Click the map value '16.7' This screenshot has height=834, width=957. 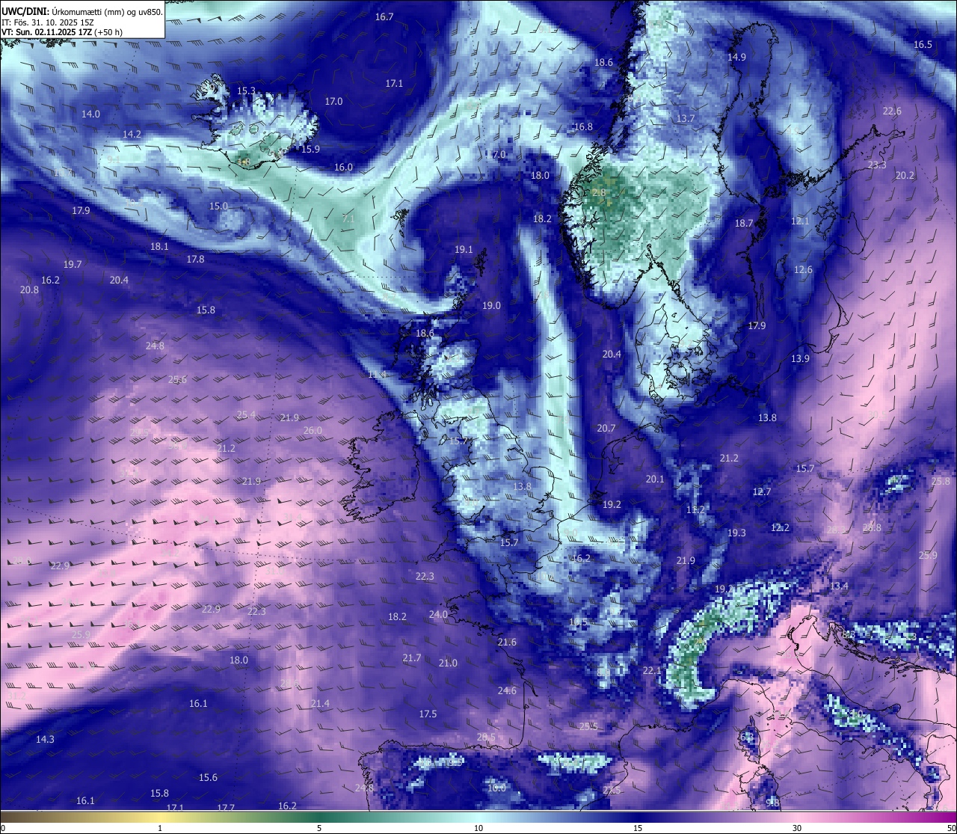pyautogui.click(x=384, y=16)
